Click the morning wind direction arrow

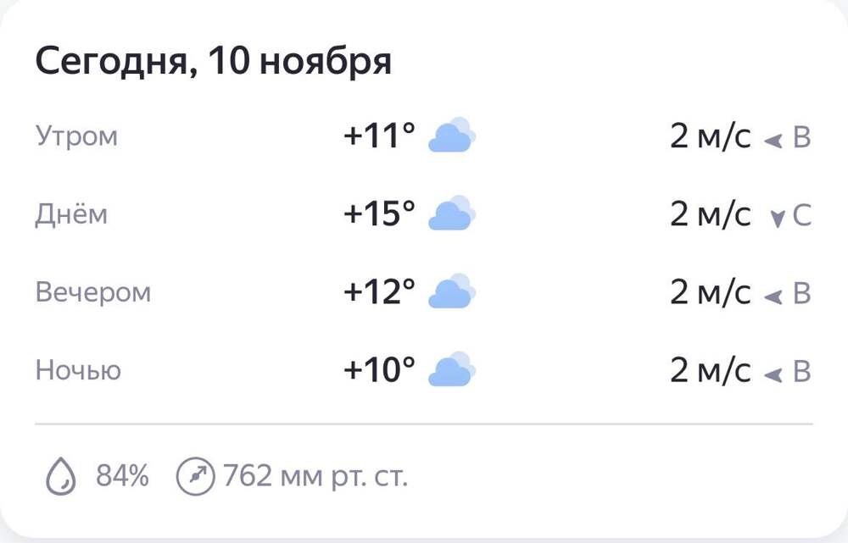(x=773, y=141)
